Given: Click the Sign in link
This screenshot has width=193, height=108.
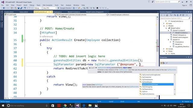Looking at the screenshot, I should (184, 5).
